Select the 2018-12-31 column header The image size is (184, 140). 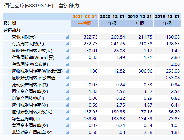point(167,17)
